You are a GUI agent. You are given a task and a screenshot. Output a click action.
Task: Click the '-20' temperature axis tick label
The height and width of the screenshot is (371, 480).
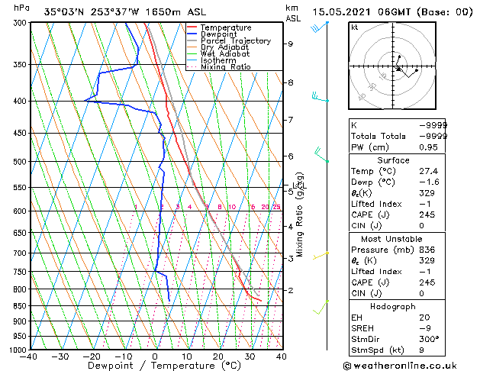click(x=92, y=357)
